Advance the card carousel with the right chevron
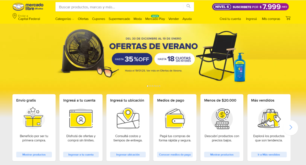Screen dimensions: 306x165 tap(291, 127)
